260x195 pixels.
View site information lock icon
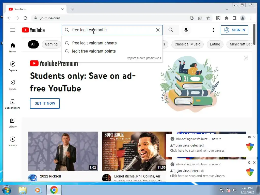(x=35, y=18)
